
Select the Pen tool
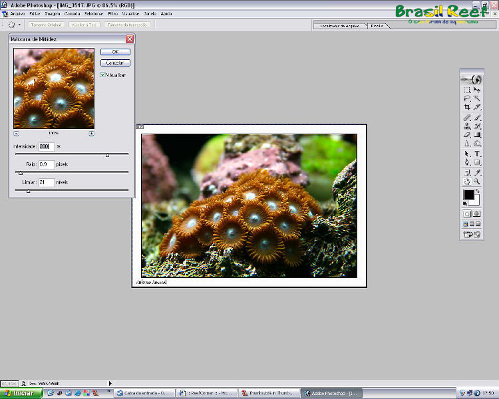pos(467,162)
